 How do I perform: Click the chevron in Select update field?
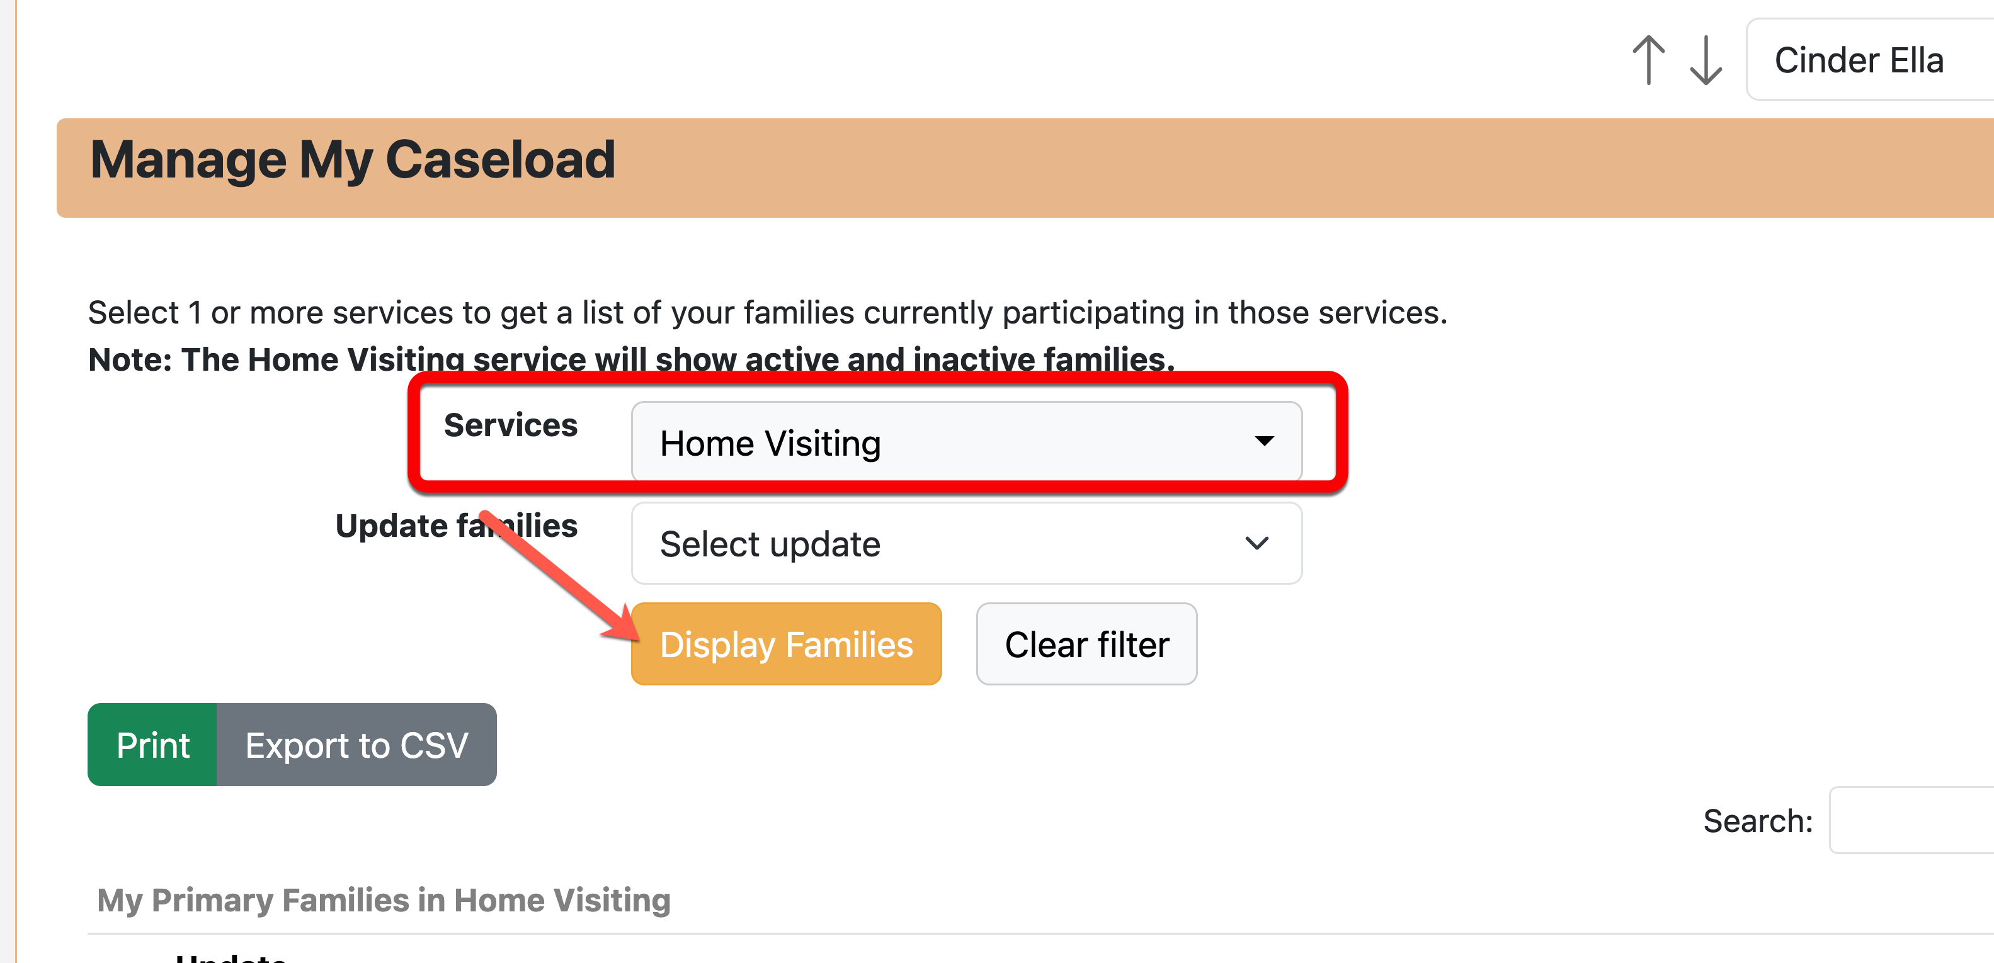click(x=1257, y=543)
